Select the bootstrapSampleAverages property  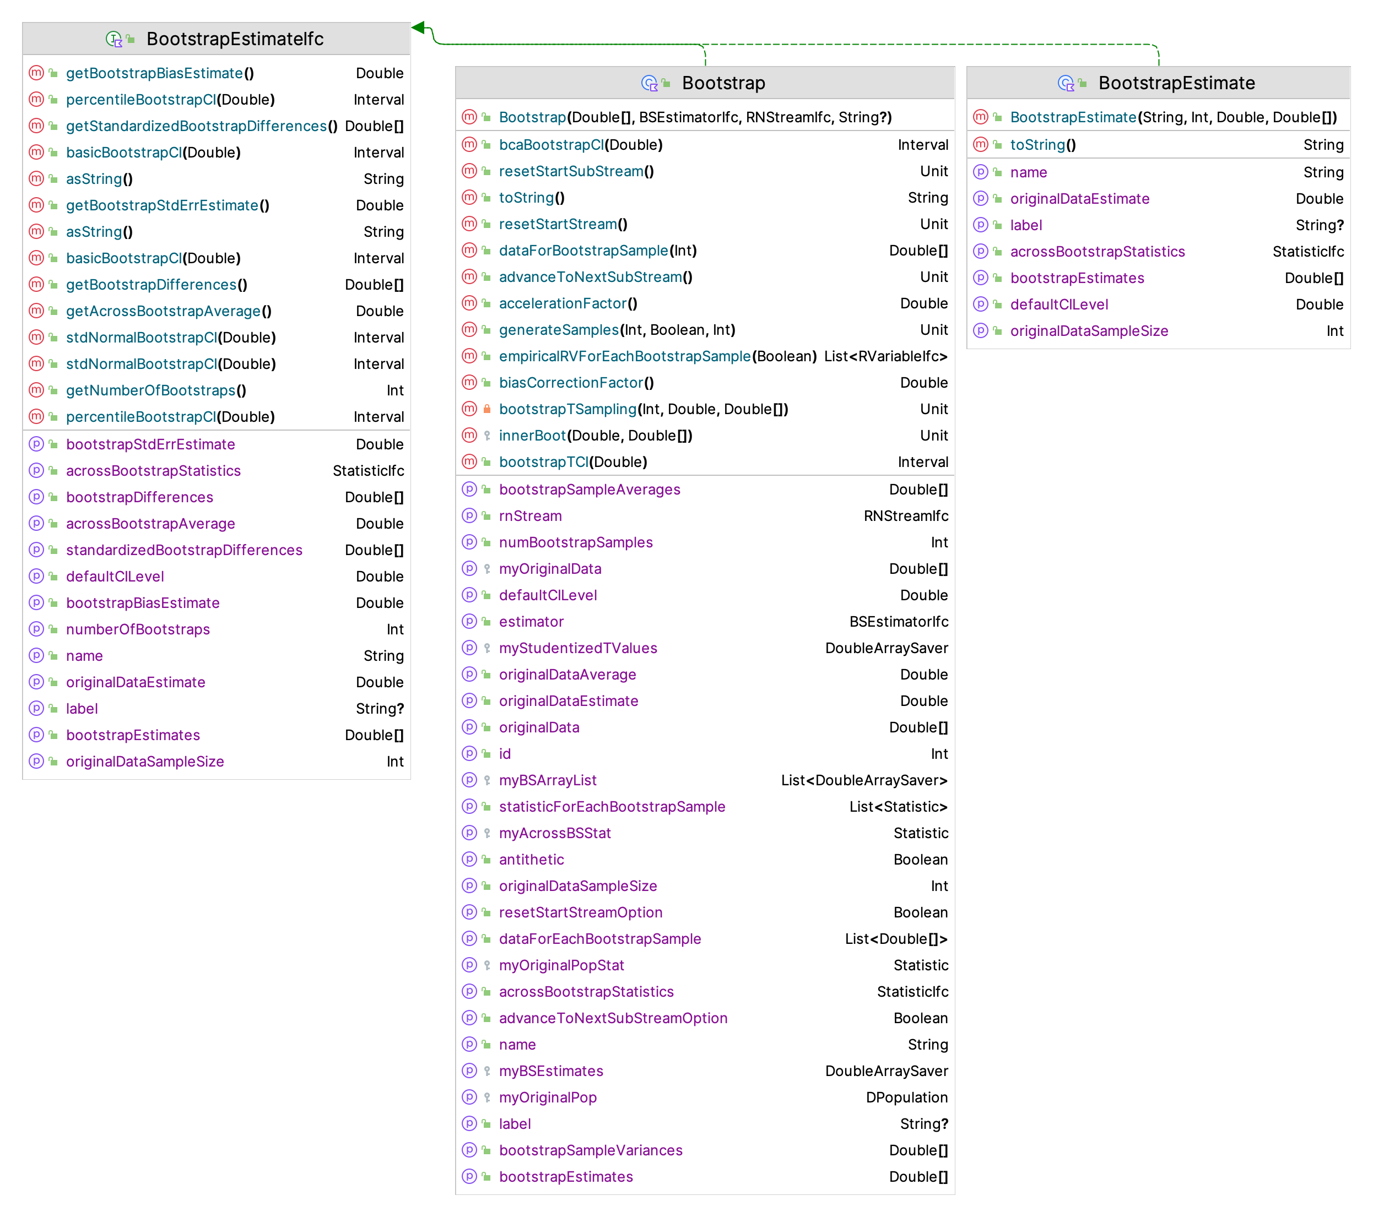[590, 490]
